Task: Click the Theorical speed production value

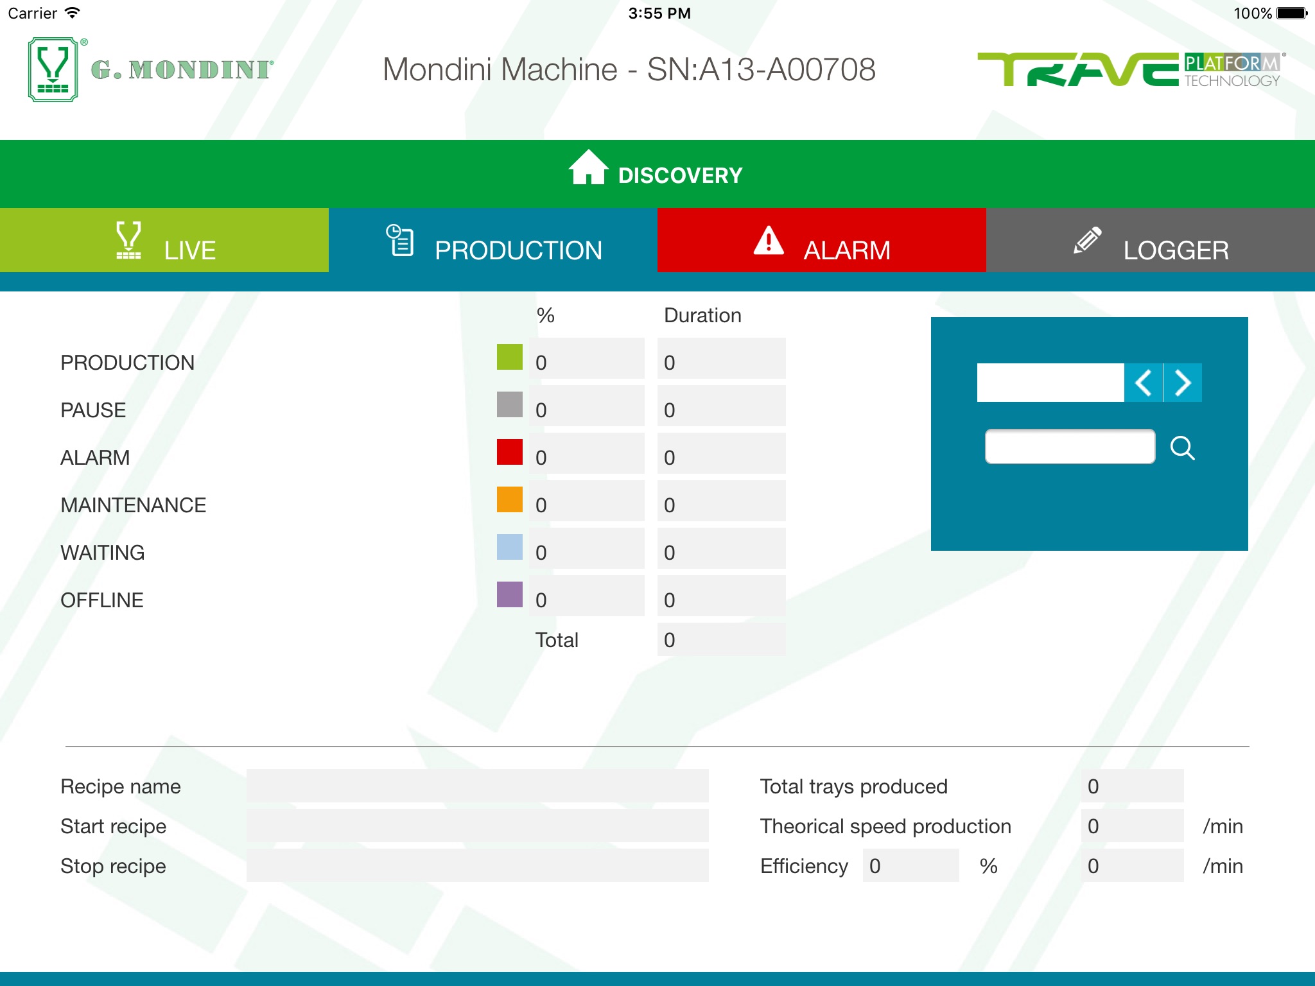Action: [x=1133, y=826]
